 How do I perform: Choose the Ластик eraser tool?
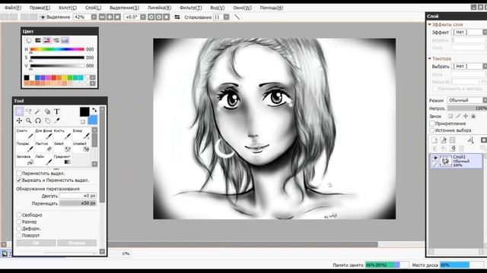pos(43,147)
